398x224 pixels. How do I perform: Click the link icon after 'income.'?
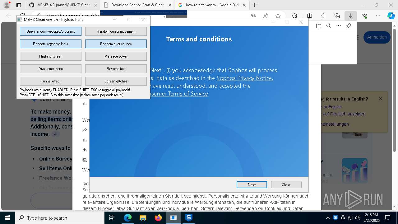coord(55,134)
